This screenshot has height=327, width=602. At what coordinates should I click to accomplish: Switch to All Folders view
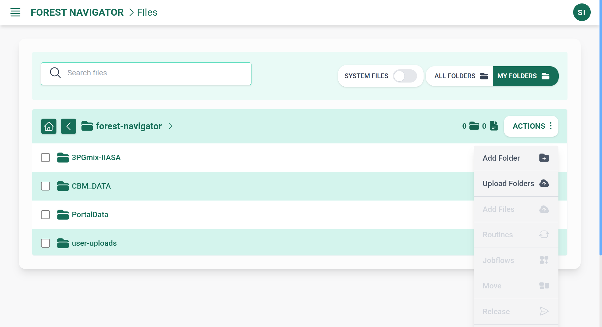click(x=460, y=76)
